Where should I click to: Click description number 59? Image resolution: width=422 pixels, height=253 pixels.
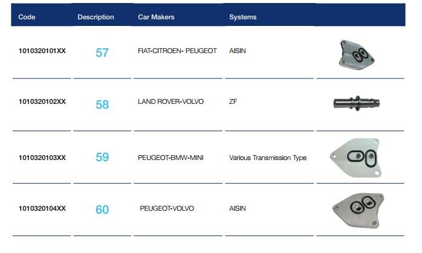click(102, 158)
